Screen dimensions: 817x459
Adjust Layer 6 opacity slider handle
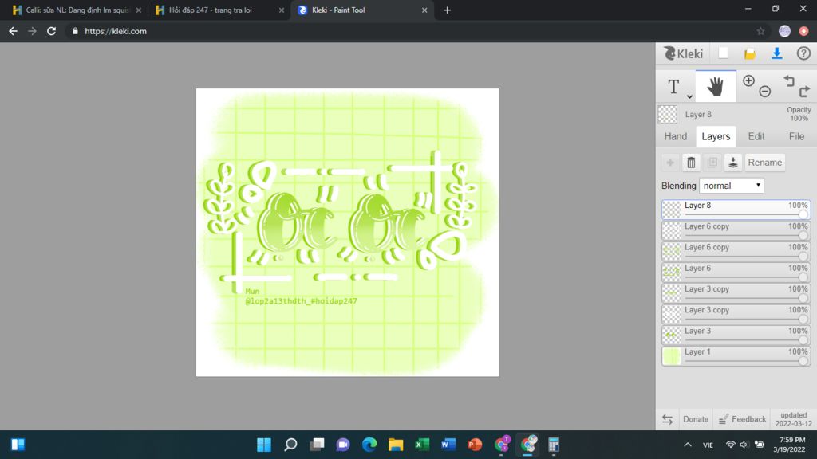click(803, 277)
